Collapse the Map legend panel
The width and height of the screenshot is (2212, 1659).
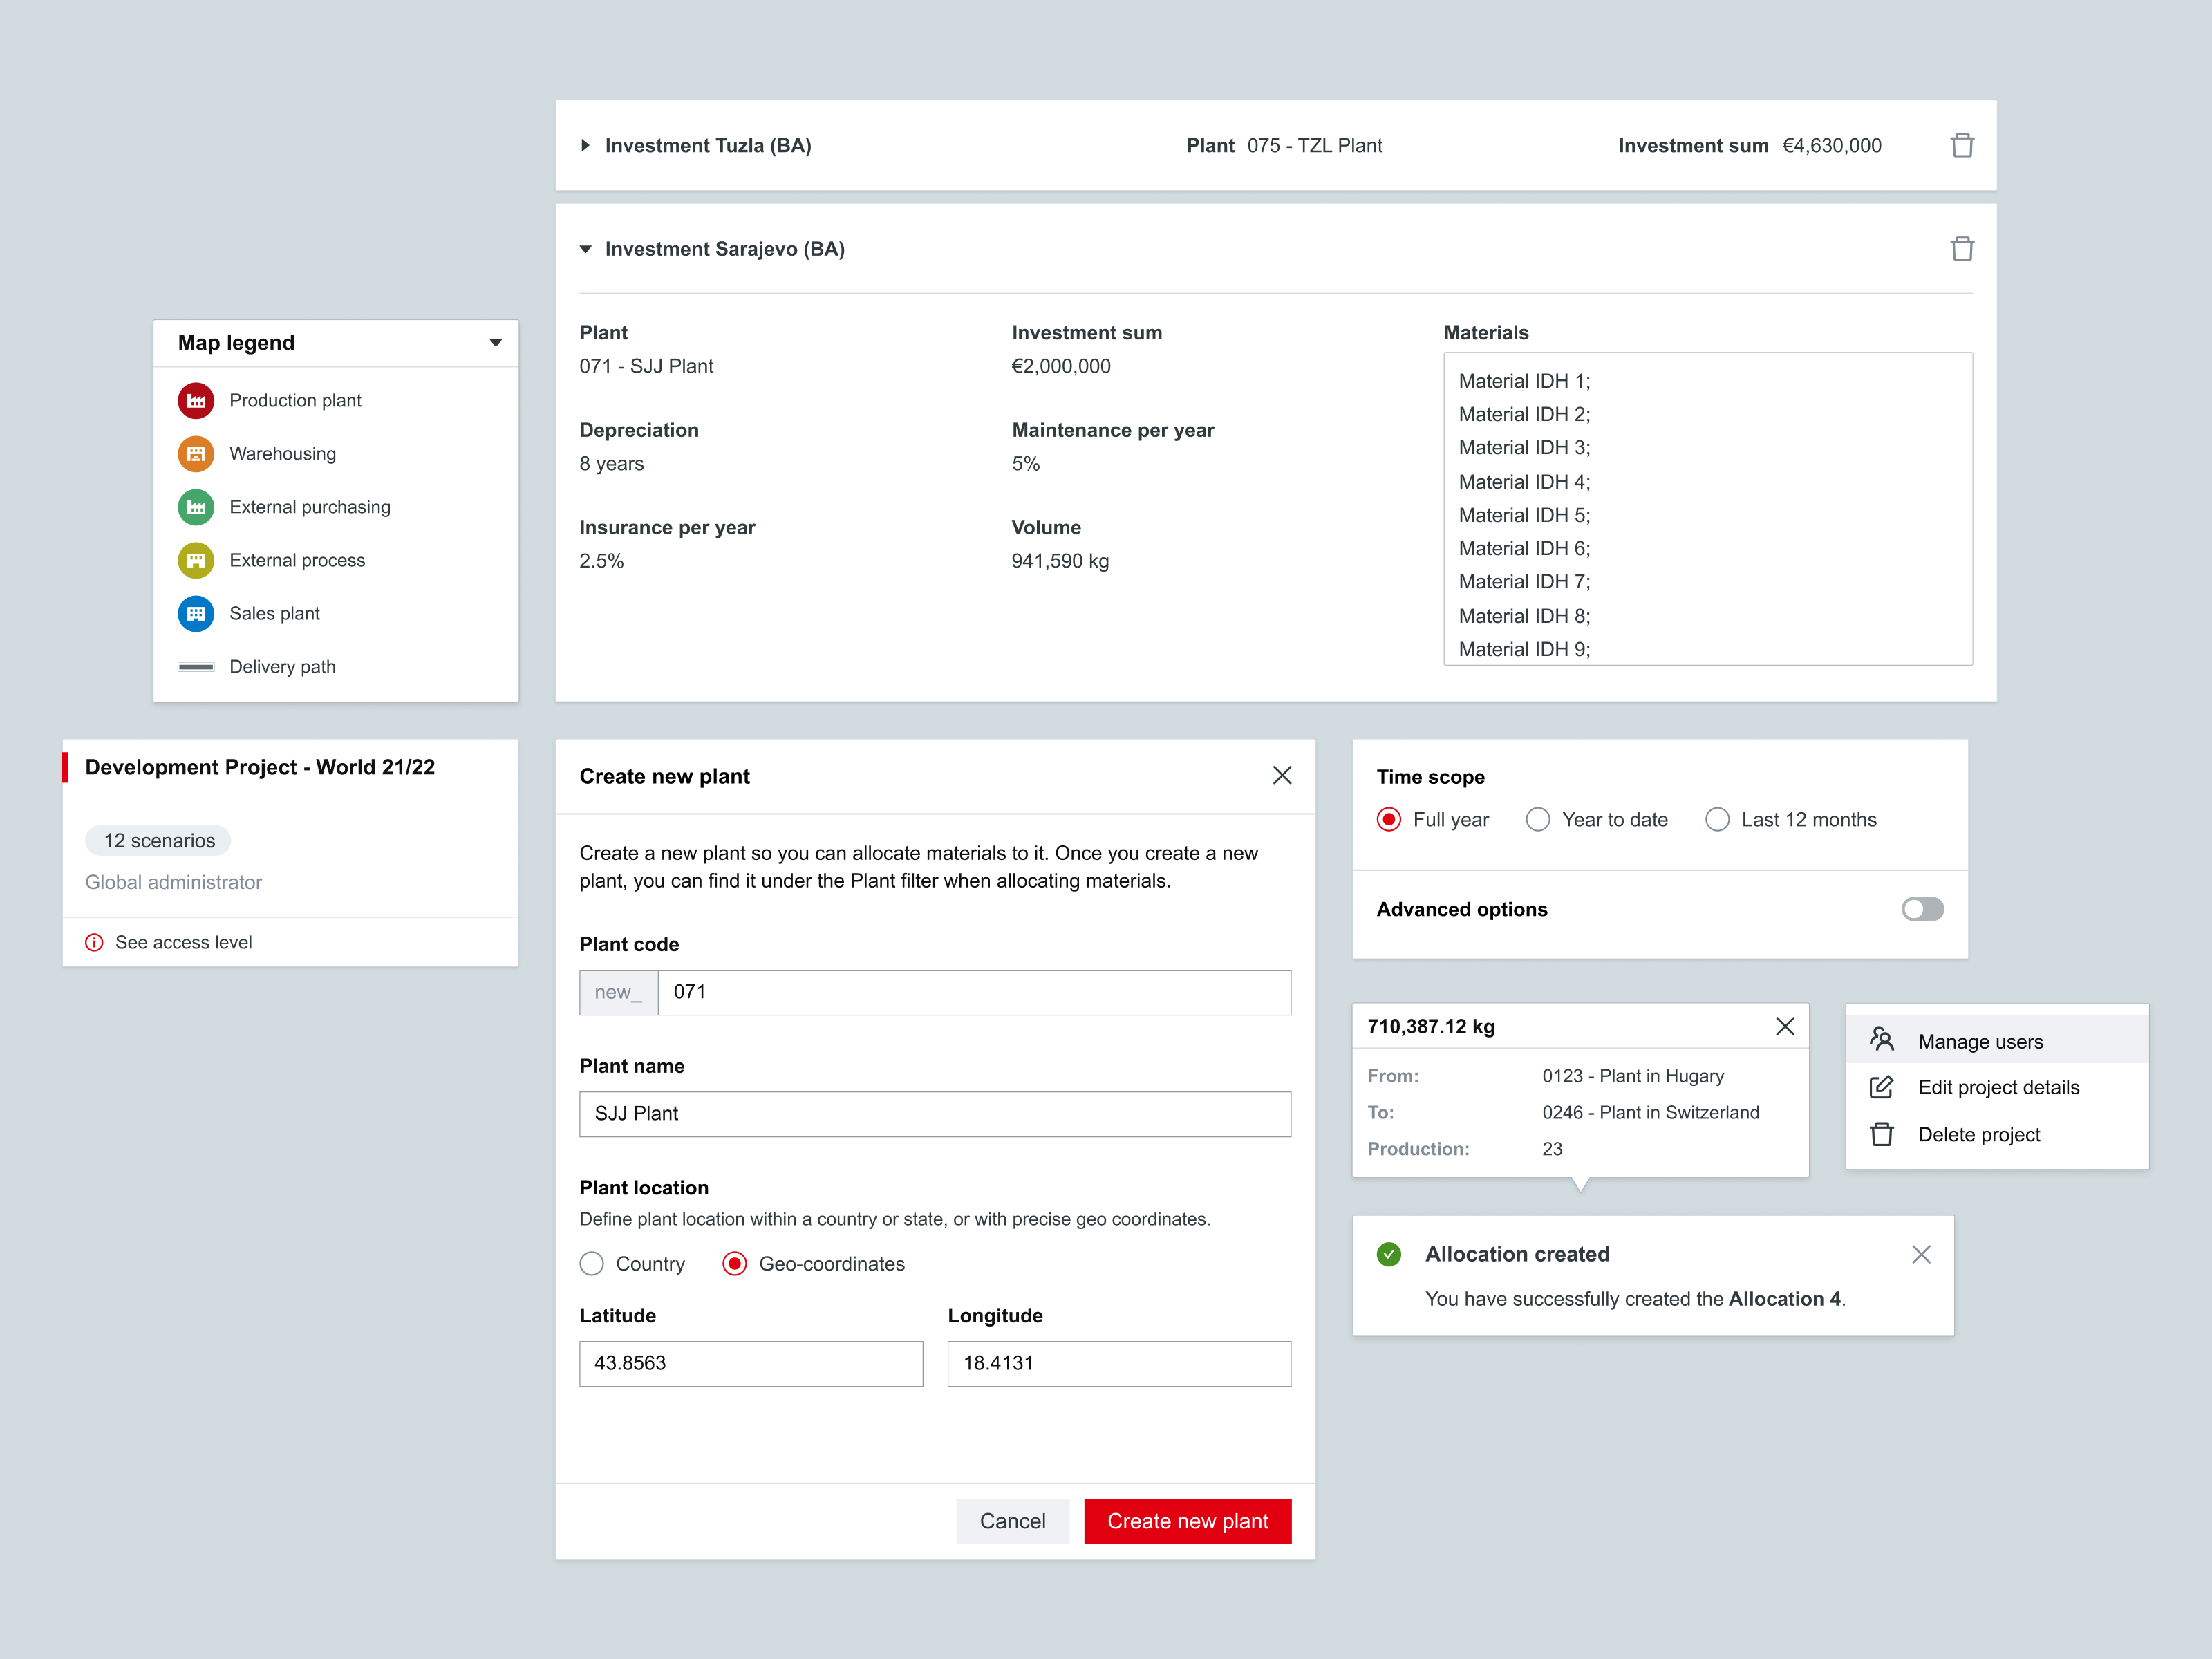coord(496,343)
